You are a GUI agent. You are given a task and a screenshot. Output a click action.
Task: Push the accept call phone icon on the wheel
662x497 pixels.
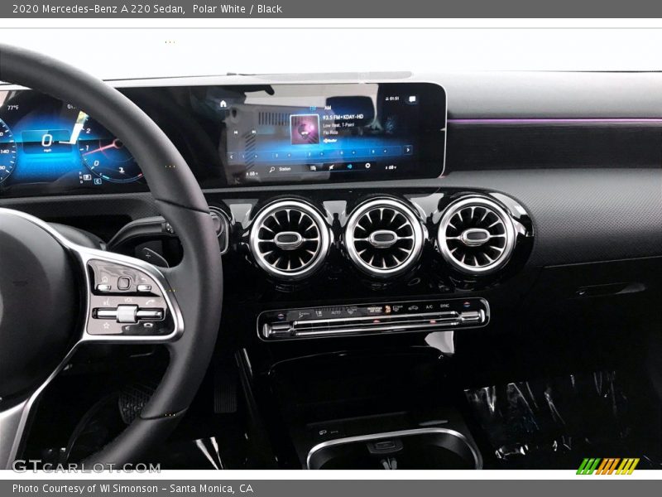click(150, 302)
